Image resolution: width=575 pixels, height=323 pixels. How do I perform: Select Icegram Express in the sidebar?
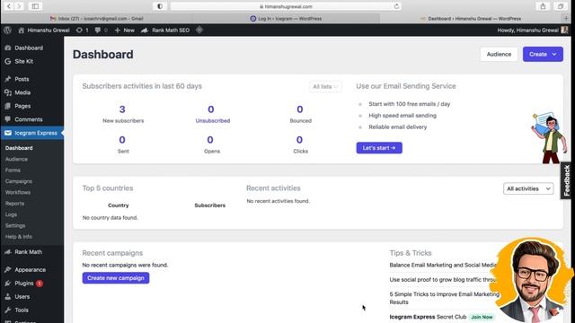[x=32, y=133]
